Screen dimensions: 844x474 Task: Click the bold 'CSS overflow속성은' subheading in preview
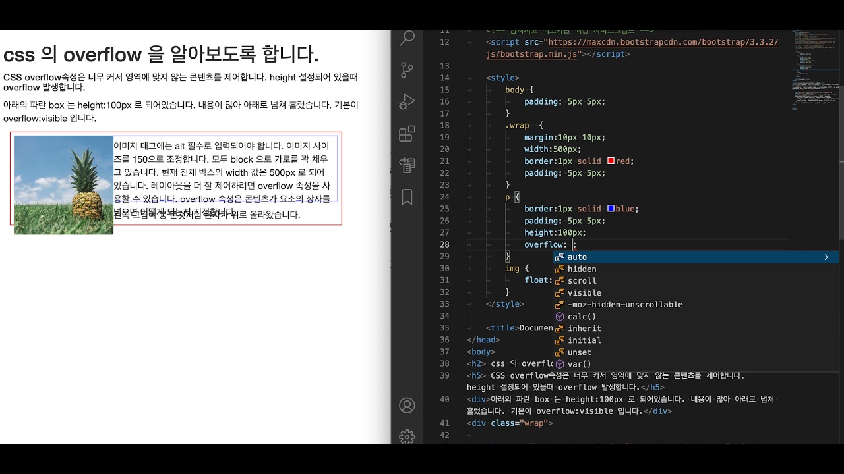coord(181,82)
